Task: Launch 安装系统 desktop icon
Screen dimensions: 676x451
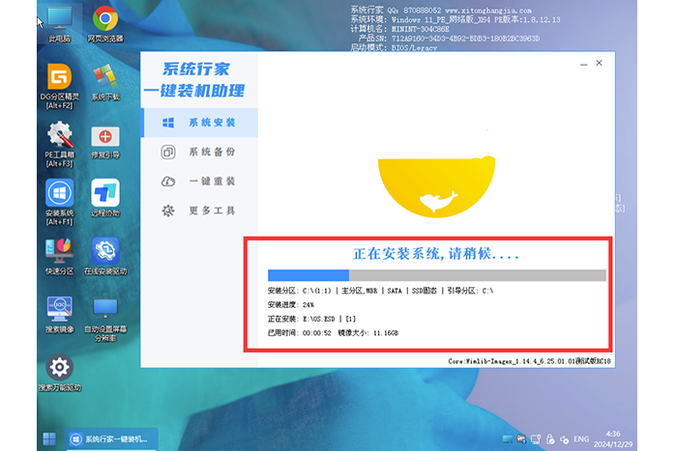Action: pyautogui.click(x=60, y=202)
